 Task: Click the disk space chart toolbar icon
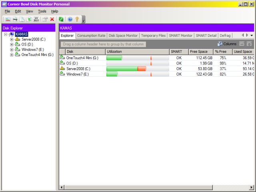click(8, 19)
